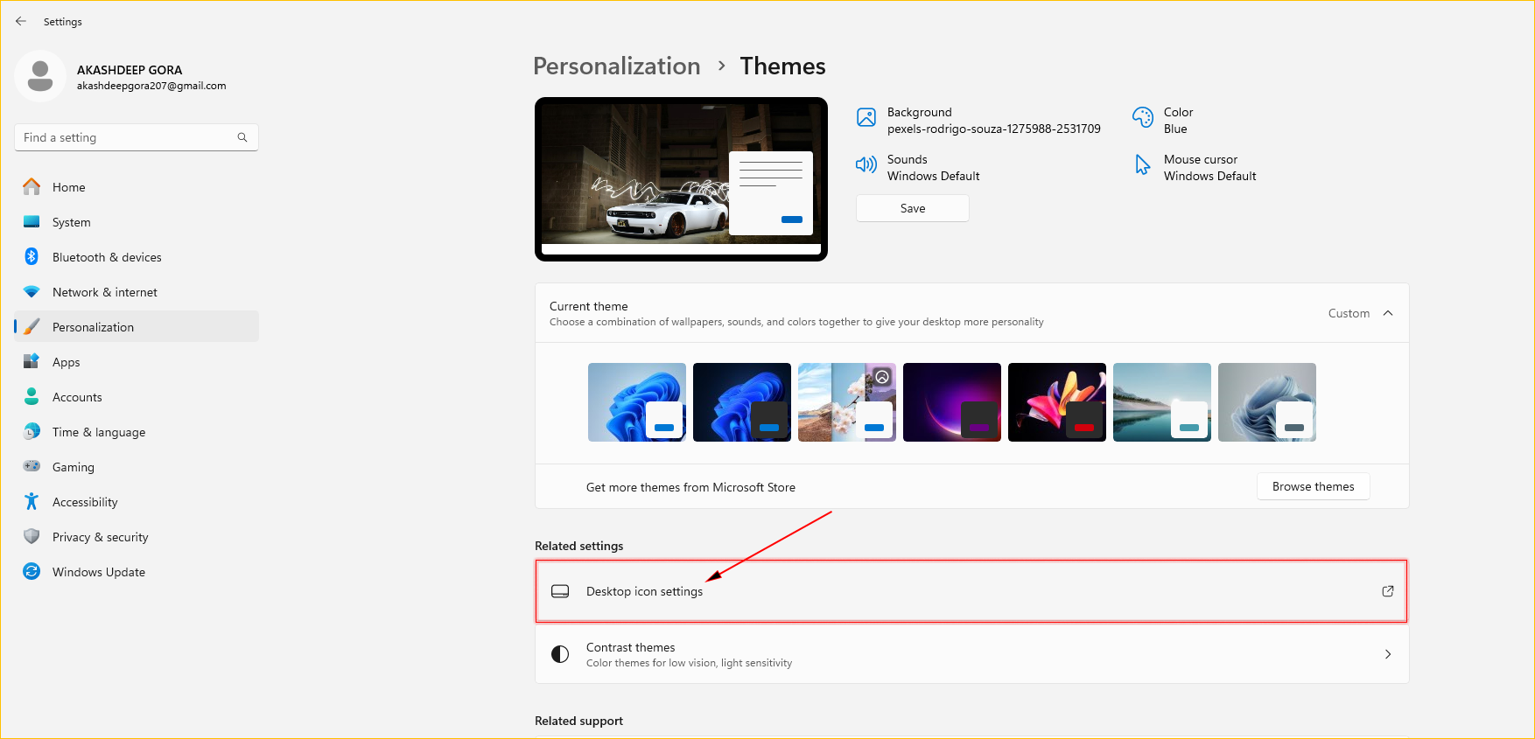Open Background image setting icon
The image size is (1535, 739).
866,117
